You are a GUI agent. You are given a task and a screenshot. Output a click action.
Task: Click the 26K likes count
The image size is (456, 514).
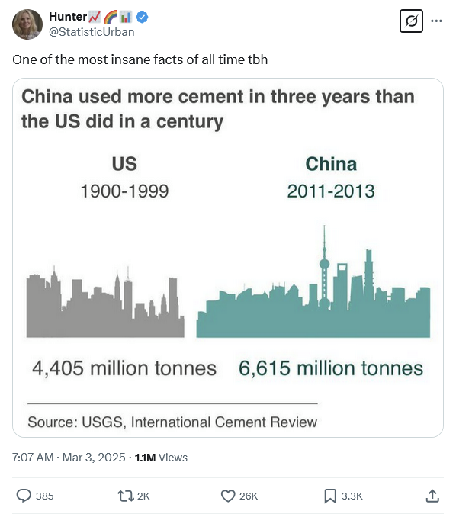click(249, 496)
